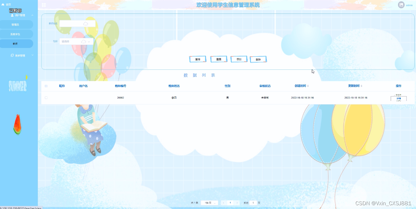Click the user icon next to 用户管理

pyautogui.click(x=12, y=15)
